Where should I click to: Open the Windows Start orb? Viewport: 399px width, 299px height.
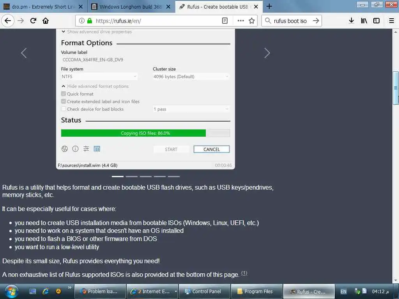pyautogui.click(x=11, y=291)
